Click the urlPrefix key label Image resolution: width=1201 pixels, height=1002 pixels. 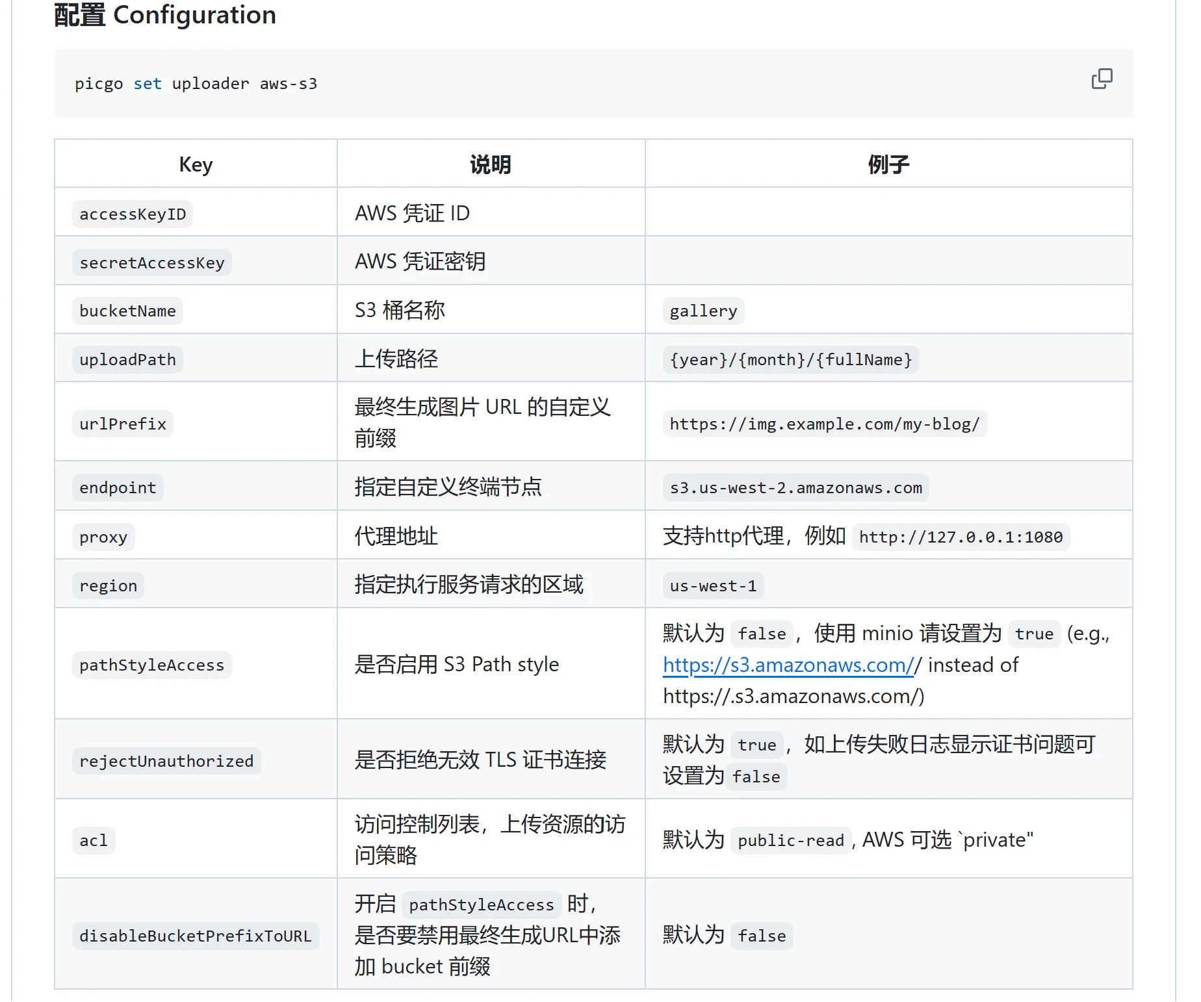tap(123, 424)
